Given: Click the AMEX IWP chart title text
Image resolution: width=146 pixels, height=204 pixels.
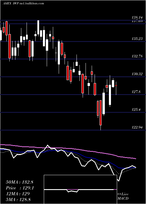Looking at the screenshot, I should click(x=23, y=3).
